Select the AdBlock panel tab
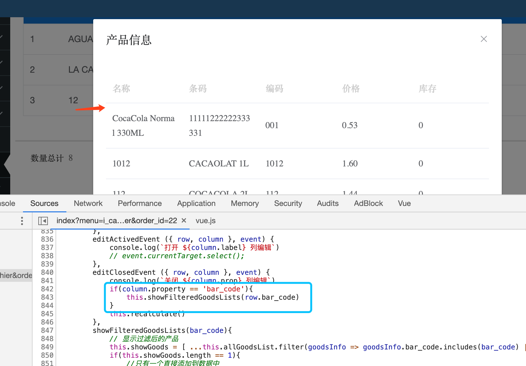Viewport: 526px width, 366px height. [x=368, y=203]
